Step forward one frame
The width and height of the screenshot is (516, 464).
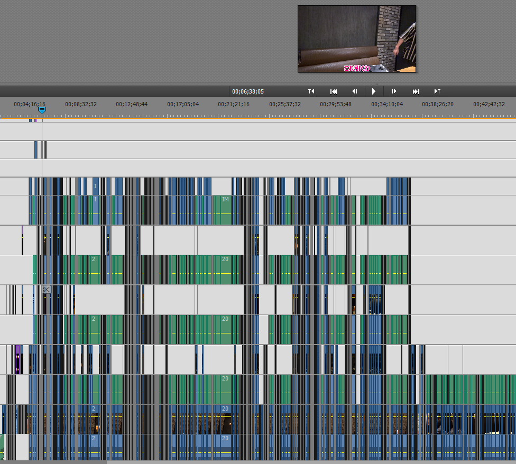pos(394,91)
